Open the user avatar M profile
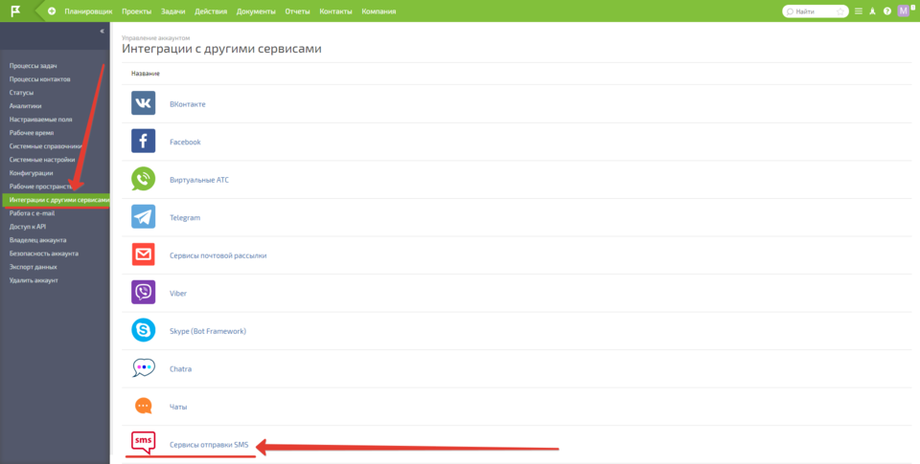920x464 pixels. tap(903, 11)
